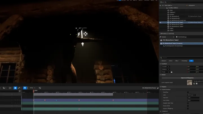
Task: Open the Don't Loop dropdown
Action: 191,95
